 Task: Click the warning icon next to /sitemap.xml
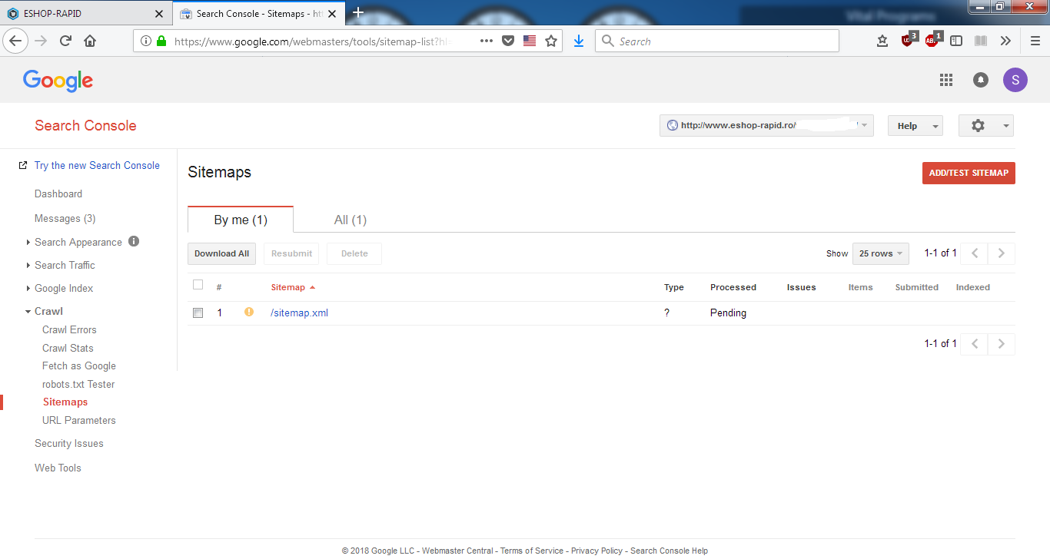248,312
